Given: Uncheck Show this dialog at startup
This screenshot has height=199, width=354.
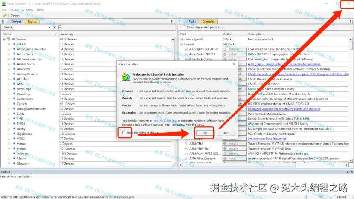Looking at the screenshot, I should [124, 133].
